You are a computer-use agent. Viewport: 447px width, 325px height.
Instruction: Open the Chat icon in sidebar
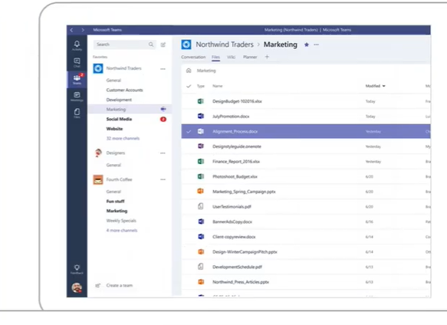point(77,62)
